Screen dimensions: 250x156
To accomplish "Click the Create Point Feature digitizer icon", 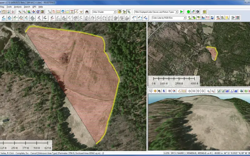I will [39, 18].
